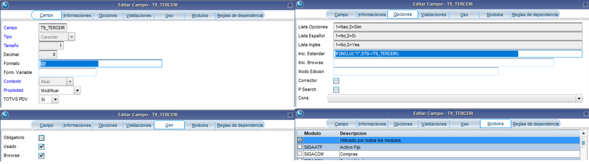The width and height of the screenshot is (589, 164).
Task: Open Opciones tab in the window showing Formato
Action: [108, 15]
